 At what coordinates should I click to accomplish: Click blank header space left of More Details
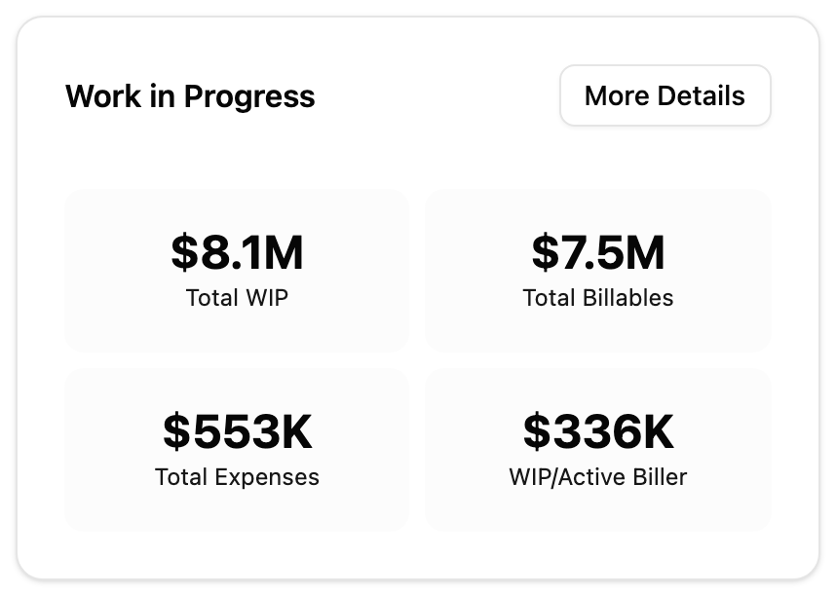pyautogui.click(x=438, y=96)
